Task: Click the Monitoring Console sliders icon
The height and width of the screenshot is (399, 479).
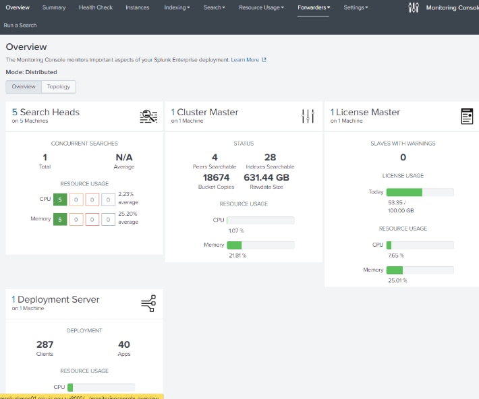Action: click(414, 7)
